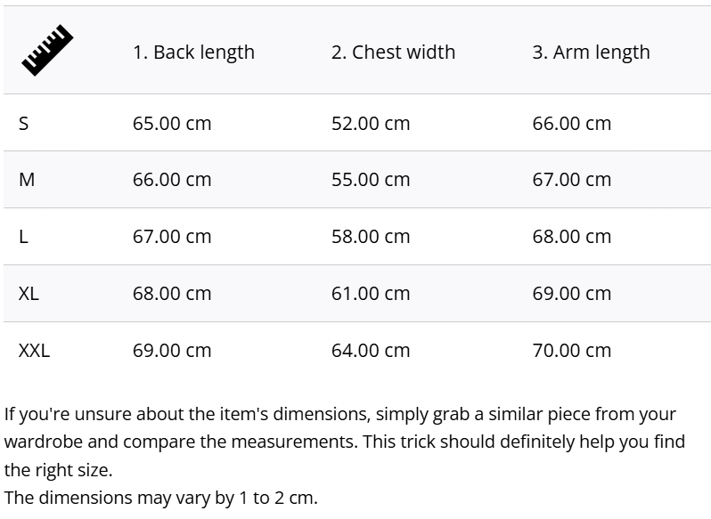Click the L size row label

pos(24,237)
